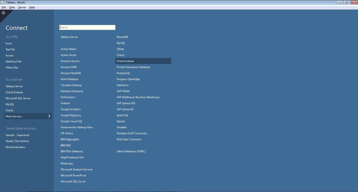Screen dimensions: 358x192
Task: Select OData connector
Action: click(x=120, y=49)
